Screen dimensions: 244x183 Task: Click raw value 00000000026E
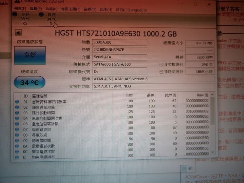[197, 117]
